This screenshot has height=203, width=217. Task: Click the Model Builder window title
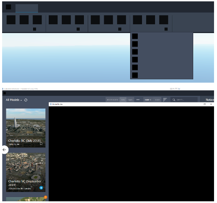pyautogui.click(x=58, y=104)
